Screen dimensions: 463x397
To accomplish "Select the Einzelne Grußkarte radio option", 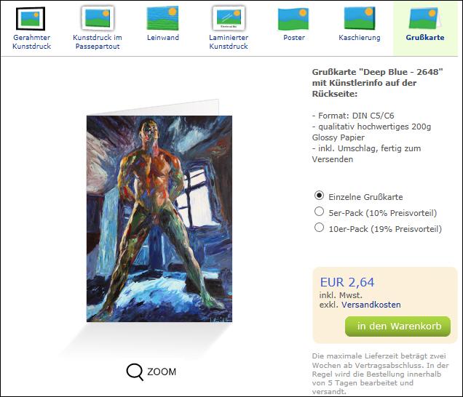I will (319, 196).
